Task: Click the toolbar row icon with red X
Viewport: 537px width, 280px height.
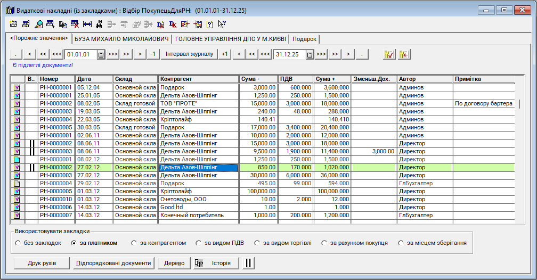Action: click(75, 24)
